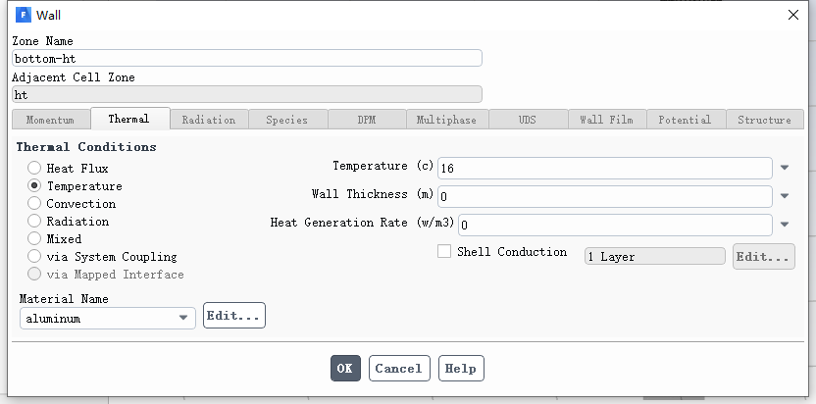Image resolution: width=816 pixels, height=404 pixels.
Task: Click OK to apply wall settings
Action: (x=345, y=368)
